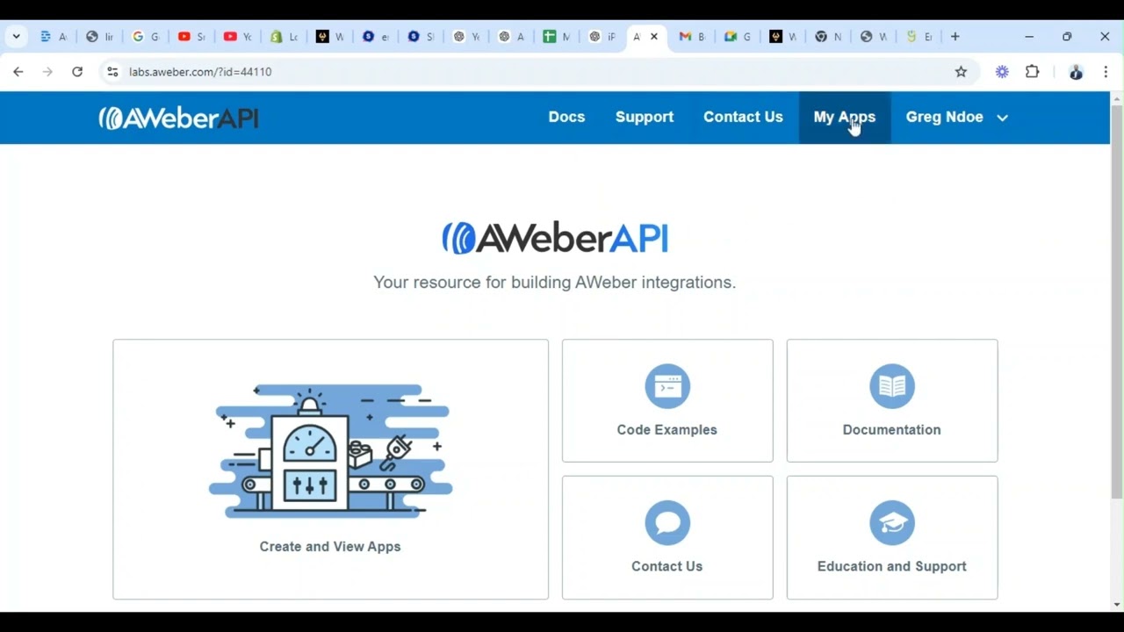Open the Docs menu item
Image resolution: width=1124 pixels, height=632 pixels.
click(x=566, y=117)
